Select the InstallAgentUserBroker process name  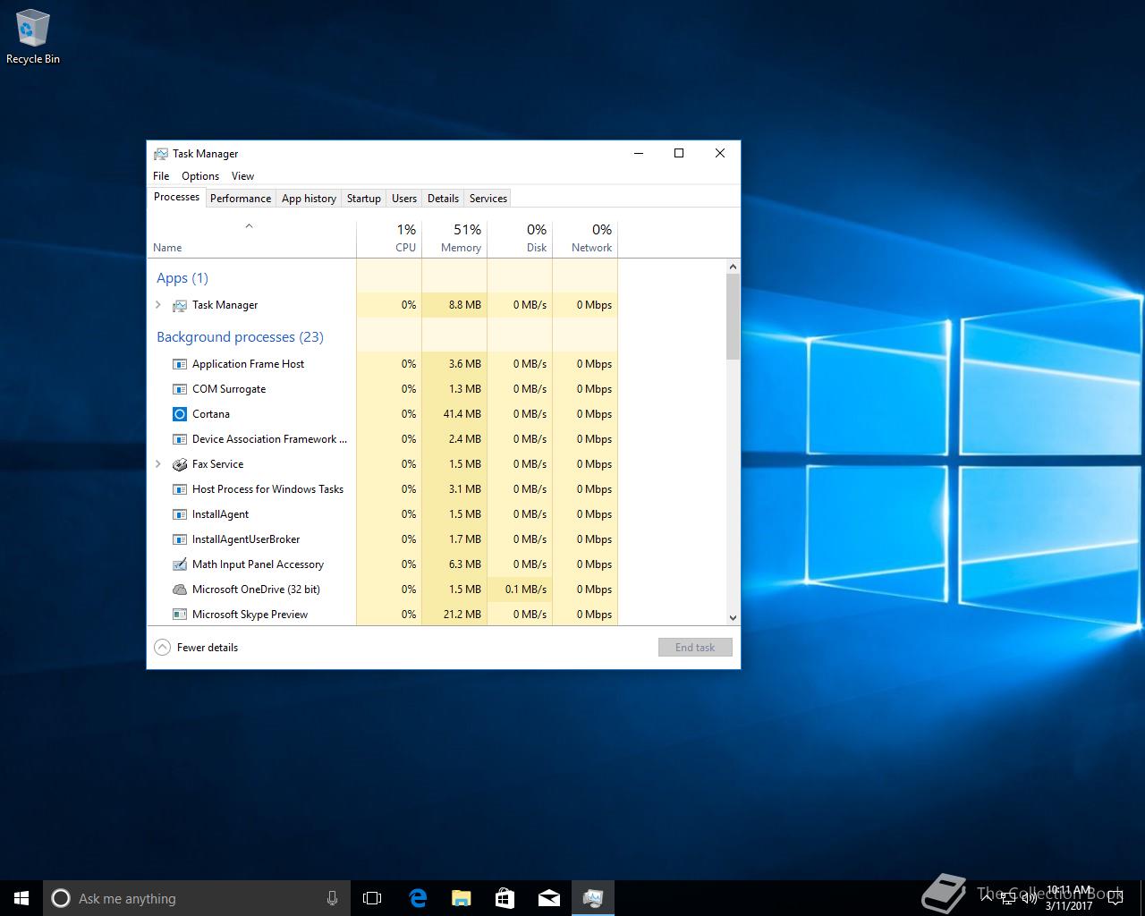tap(246, 539)
